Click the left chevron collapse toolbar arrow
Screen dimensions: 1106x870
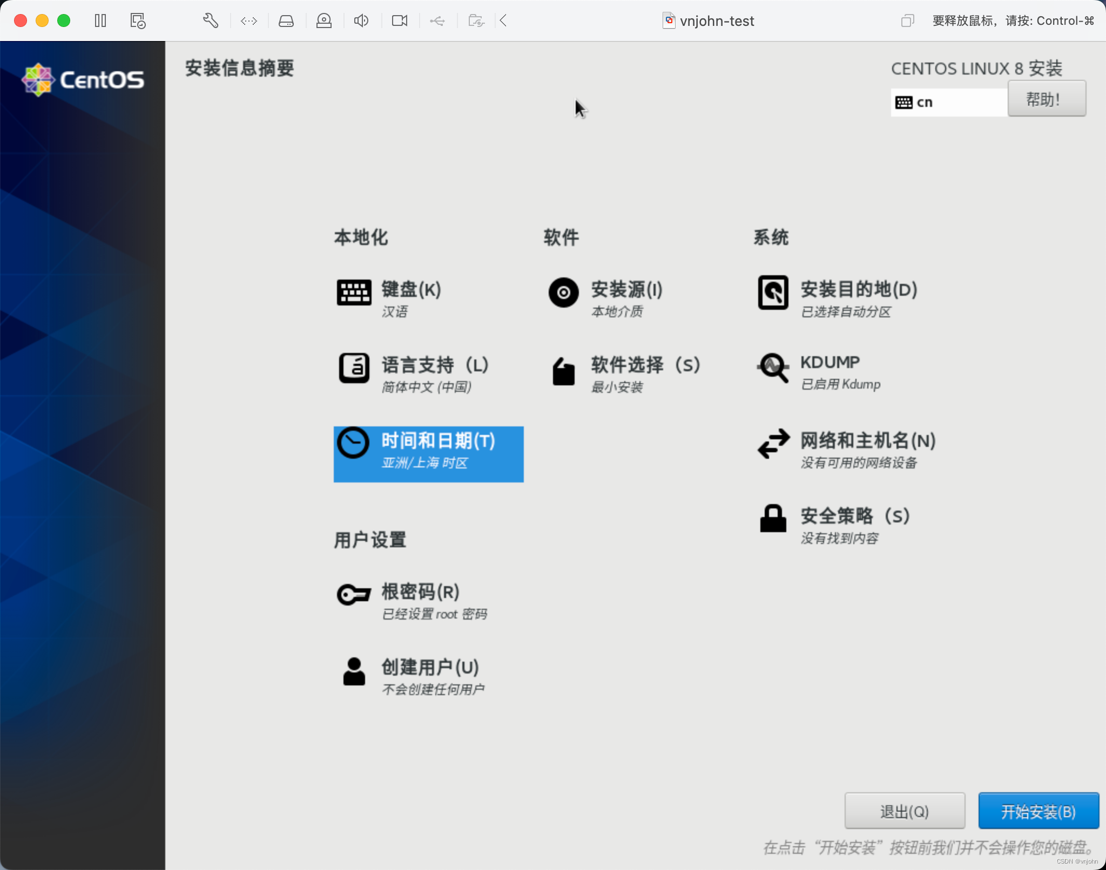503,21
